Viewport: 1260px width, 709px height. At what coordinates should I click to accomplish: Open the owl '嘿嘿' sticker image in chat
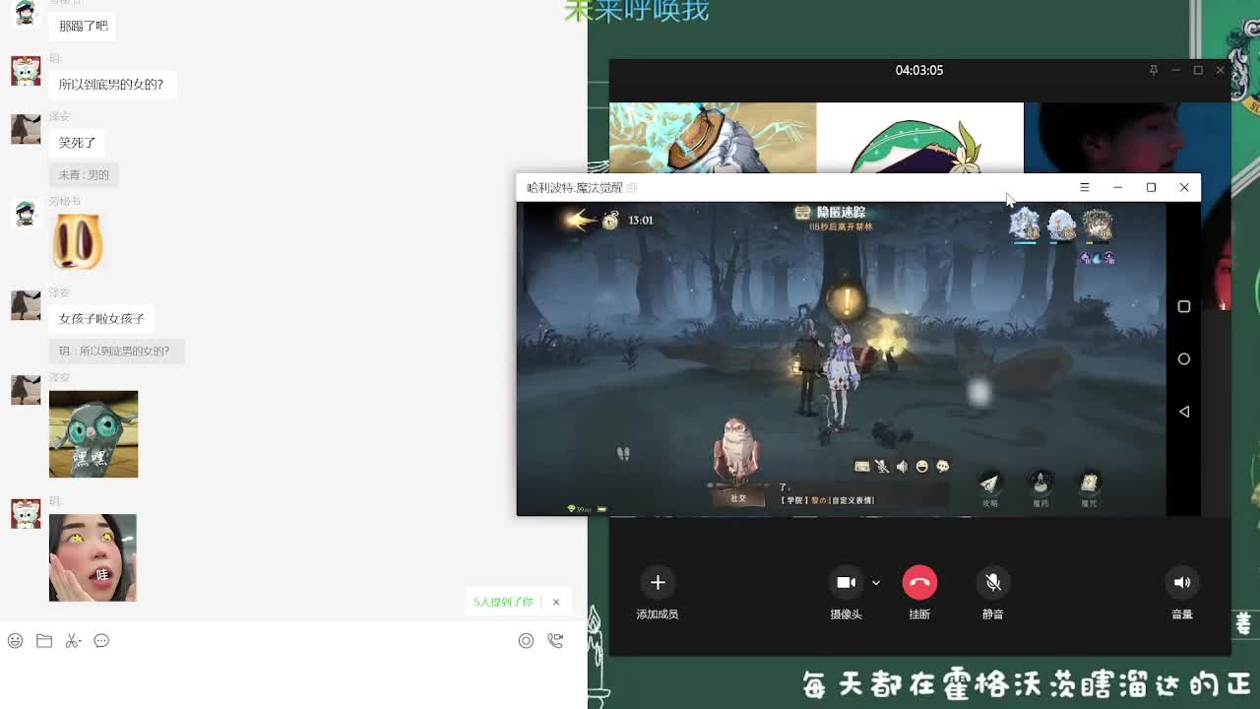pyautogui.click(x=94, y=434)
